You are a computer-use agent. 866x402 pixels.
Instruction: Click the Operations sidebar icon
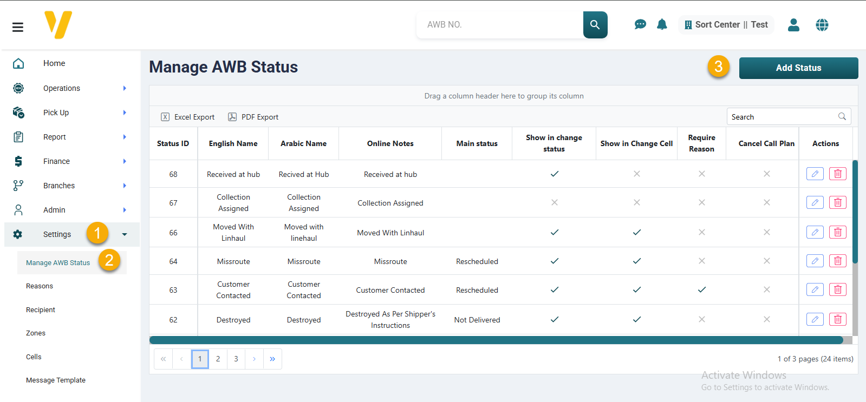point(18,88)
